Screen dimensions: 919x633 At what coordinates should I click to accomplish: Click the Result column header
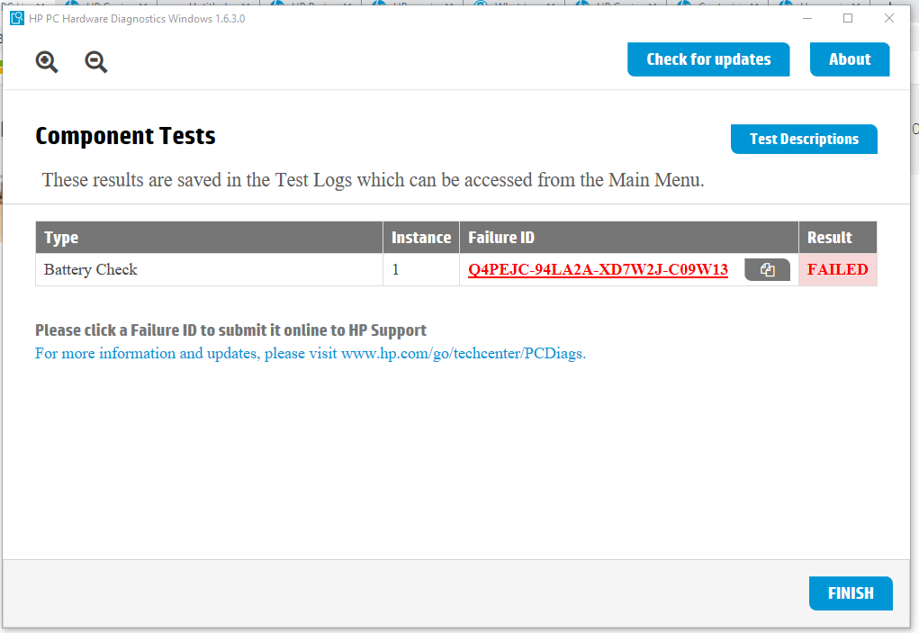837,238
